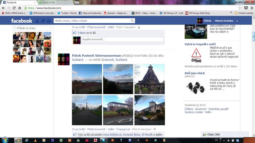The height and width of the screenshot is (143, 255).
Task: Show more bookmarks with chevron
Action: (x=231, y=13)
